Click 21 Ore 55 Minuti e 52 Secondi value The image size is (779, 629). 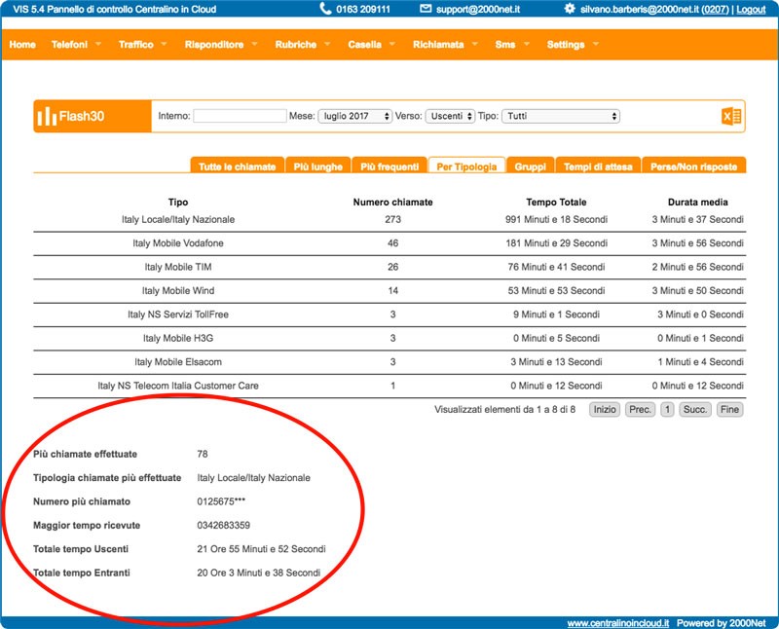[261, 549]
